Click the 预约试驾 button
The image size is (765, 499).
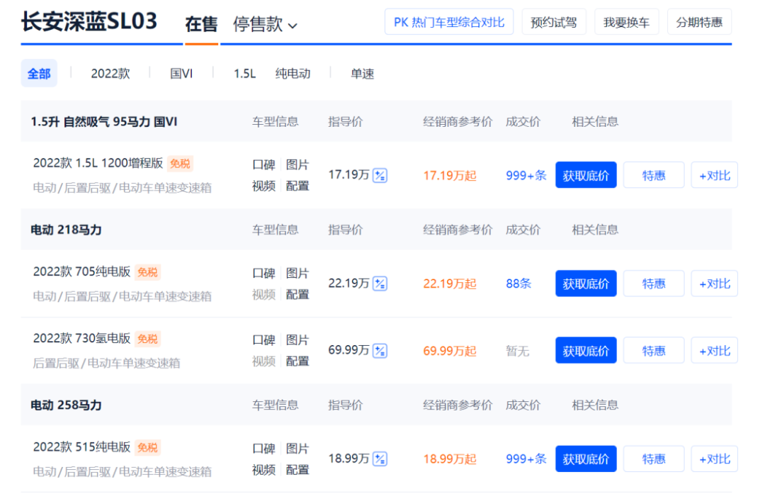pos(554,22)
